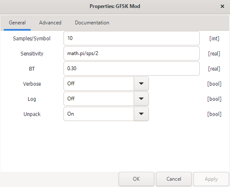This screenshot has width=230, height=187.
Task: Close the GFSK Mod properties dialog
Action: pyautogui.click(x=222, y=6)
